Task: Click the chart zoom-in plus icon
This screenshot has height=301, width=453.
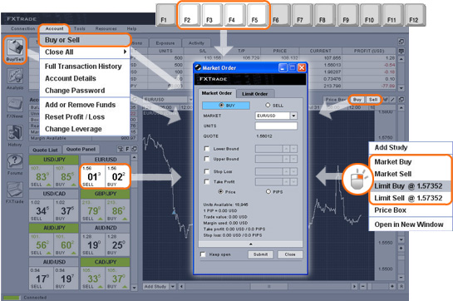Action: 401,248
